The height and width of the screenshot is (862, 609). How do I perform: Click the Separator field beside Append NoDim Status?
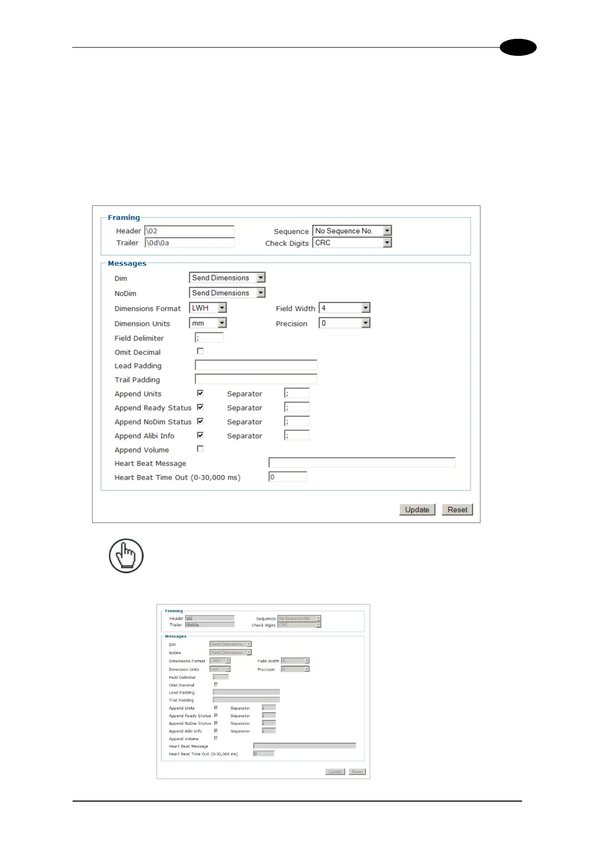297,421
